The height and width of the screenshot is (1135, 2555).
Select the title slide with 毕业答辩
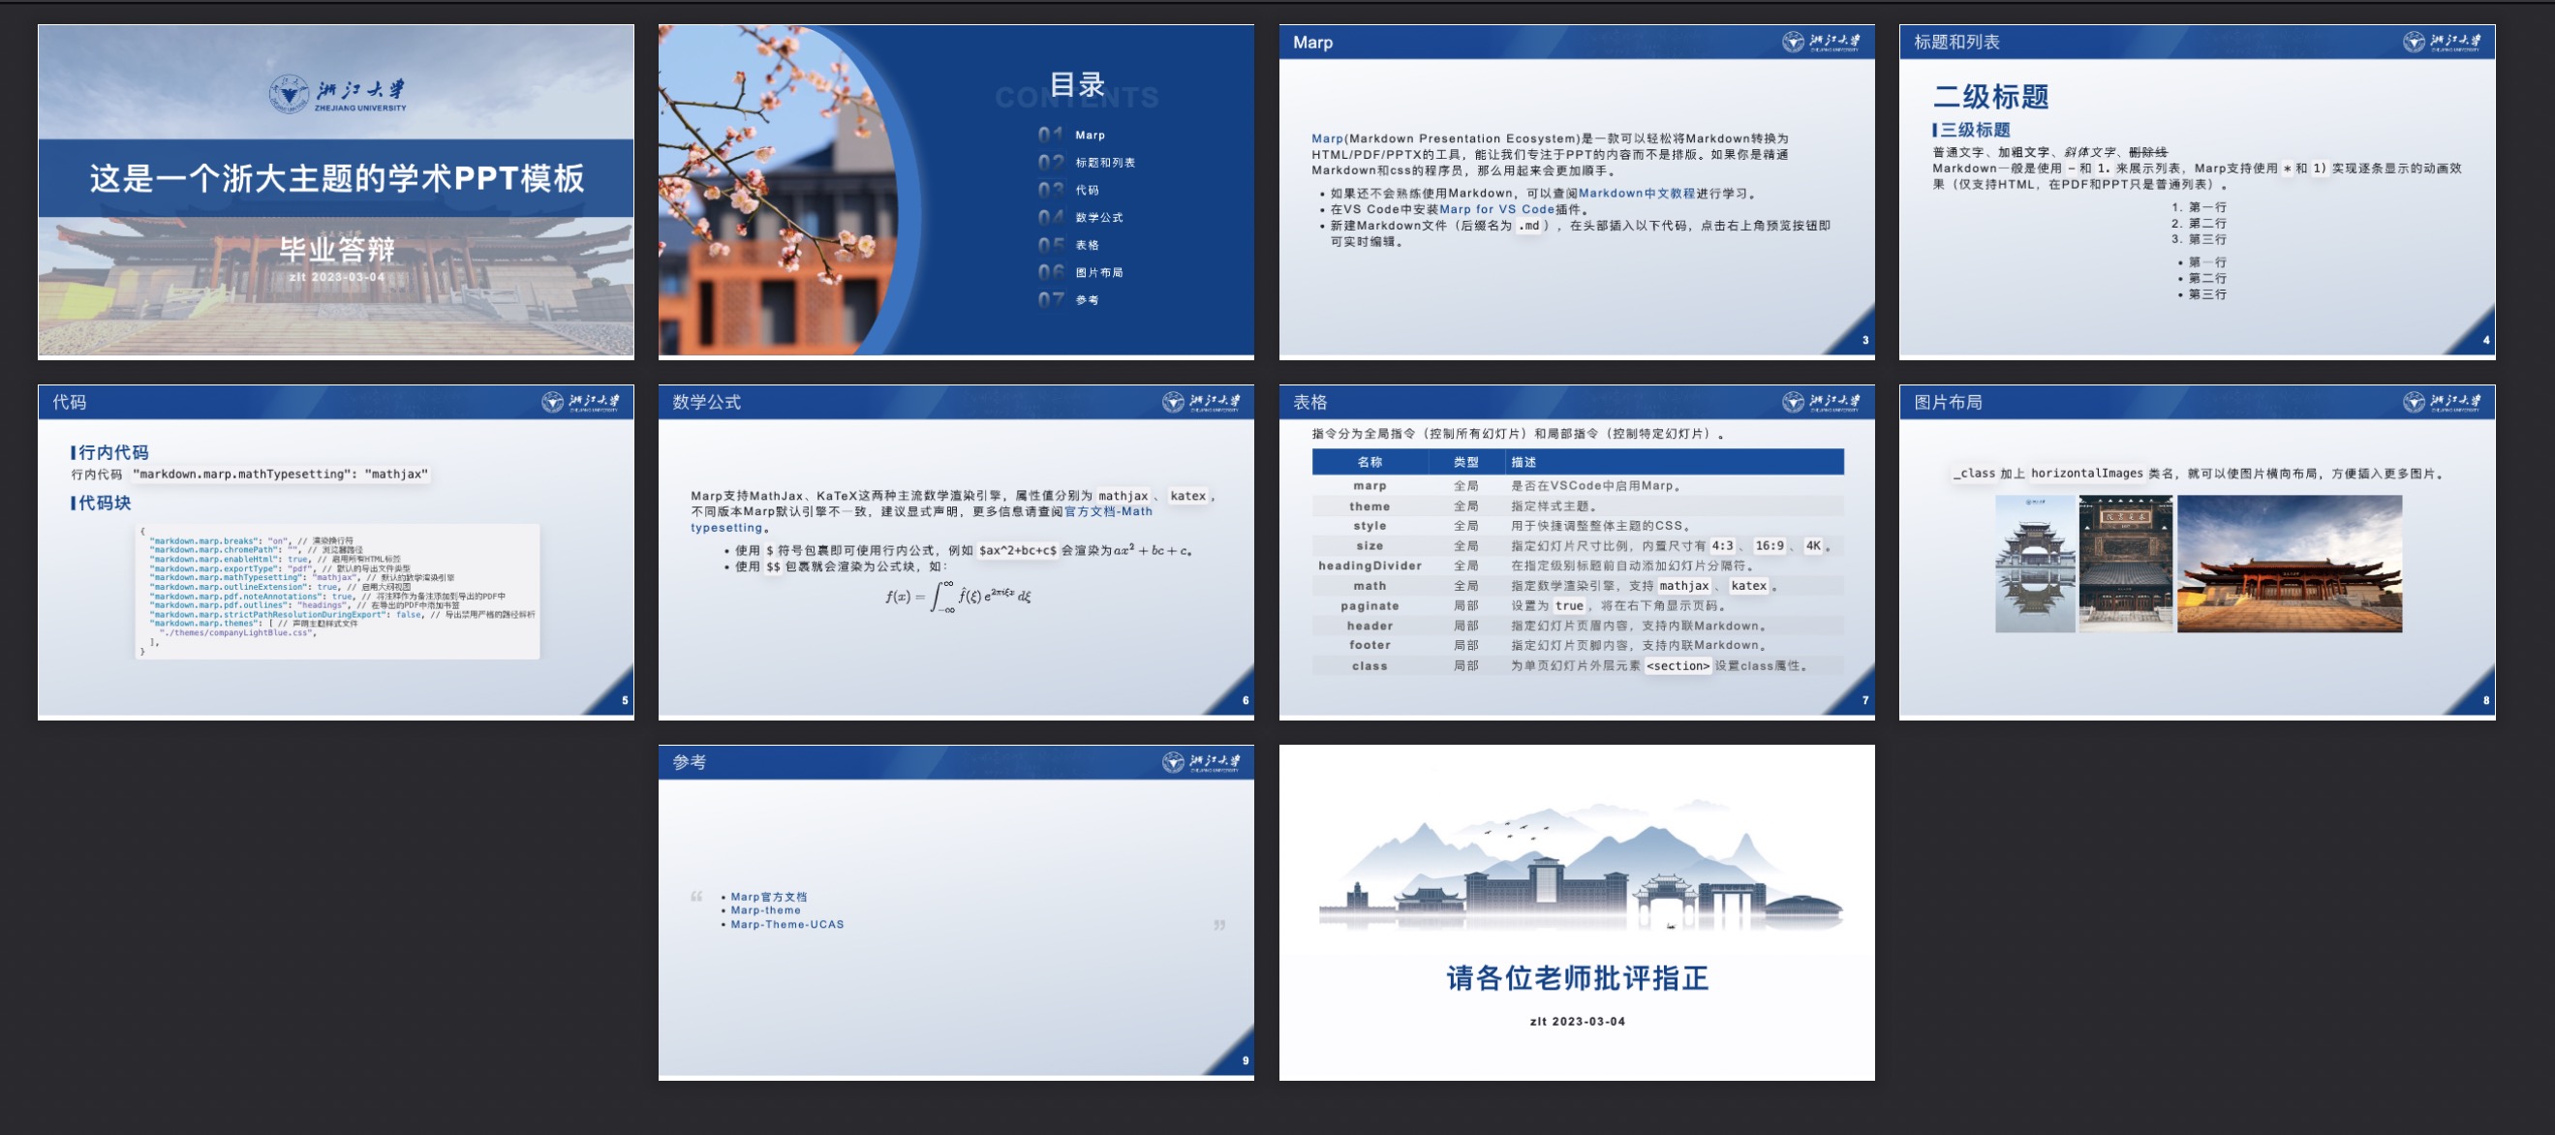coord(335,191)
